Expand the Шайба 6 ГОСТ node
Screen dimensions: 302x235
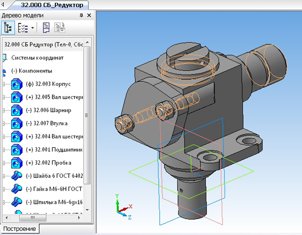4,176
